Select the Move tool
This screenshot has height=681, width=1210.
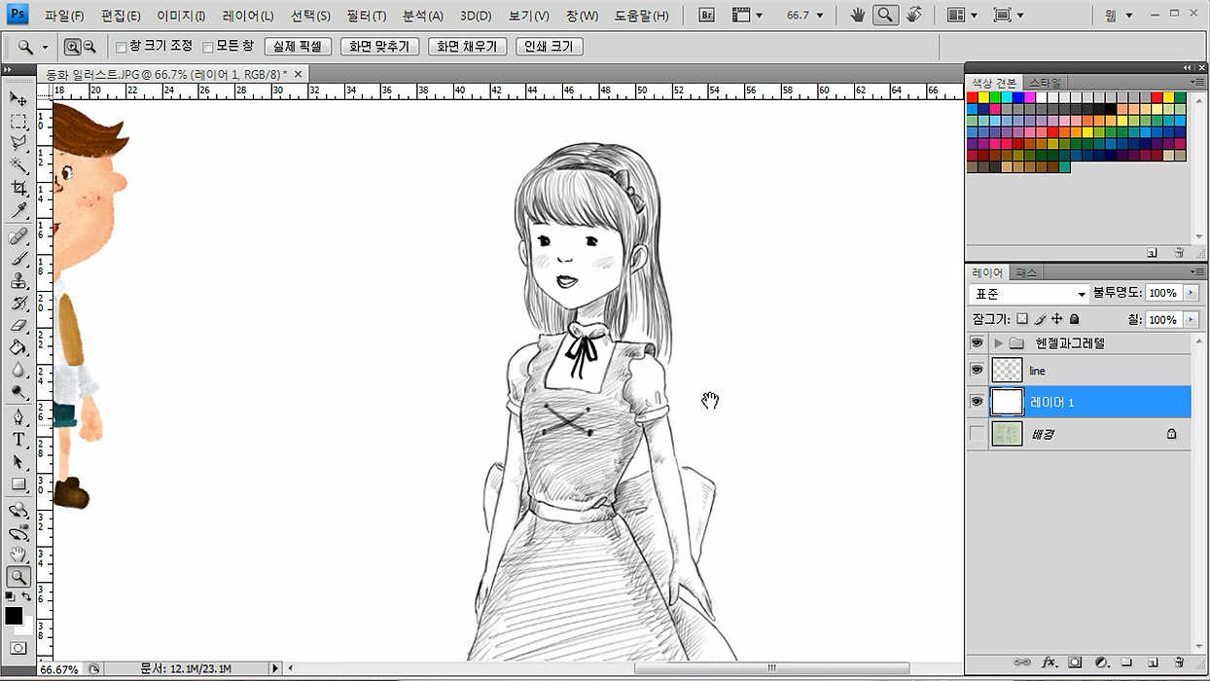[x=18, y=99]
